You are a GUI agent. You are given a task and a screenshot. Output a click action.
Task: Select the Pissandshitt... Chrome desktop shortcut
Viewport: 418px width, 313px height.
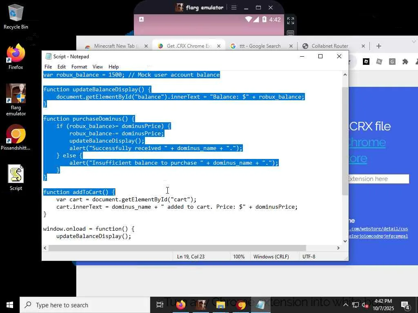[x=16, y=138]
